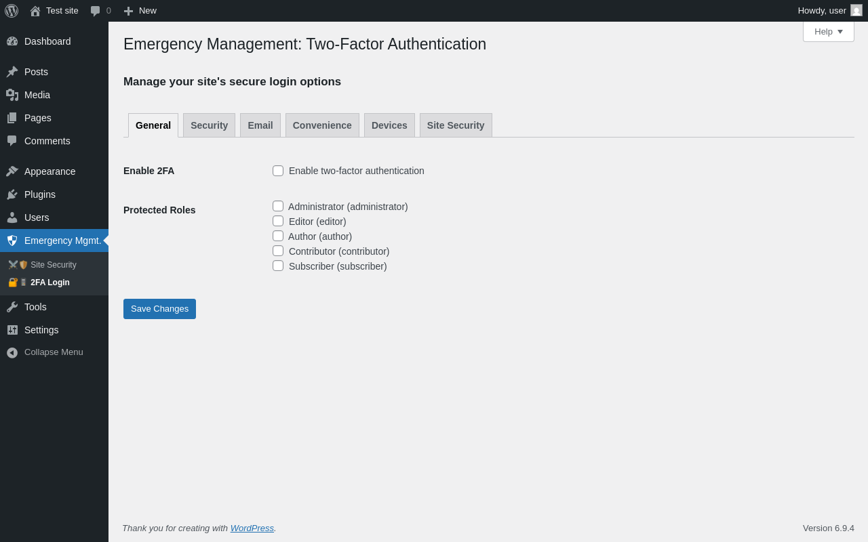Tick the Subscriber role checkbox
Viewport: 868px width, 542px height.
(278, 266)
